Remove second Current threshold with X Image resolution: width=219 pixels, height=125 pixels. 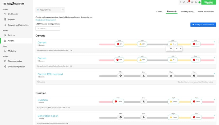click(x=214, y=58)
